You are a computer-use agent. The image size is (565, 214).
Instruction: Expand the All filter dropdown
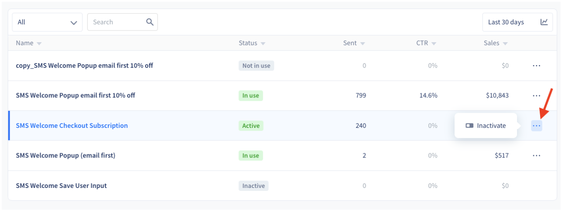tap(47, 22)
